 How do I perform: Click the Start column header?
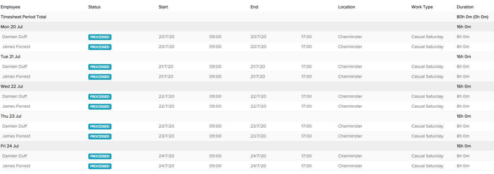pyautogui.click(x=163, y=7)
